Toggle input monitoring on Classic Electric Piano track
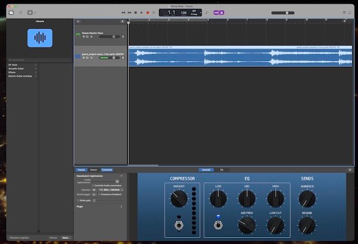Screen dimensions: 358x244 pyautogui.click(x=92, y=36)
